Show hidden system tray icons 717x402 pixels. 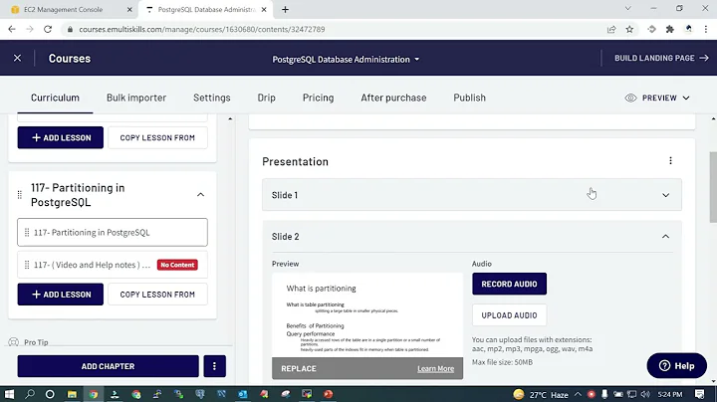pos(578,394)
